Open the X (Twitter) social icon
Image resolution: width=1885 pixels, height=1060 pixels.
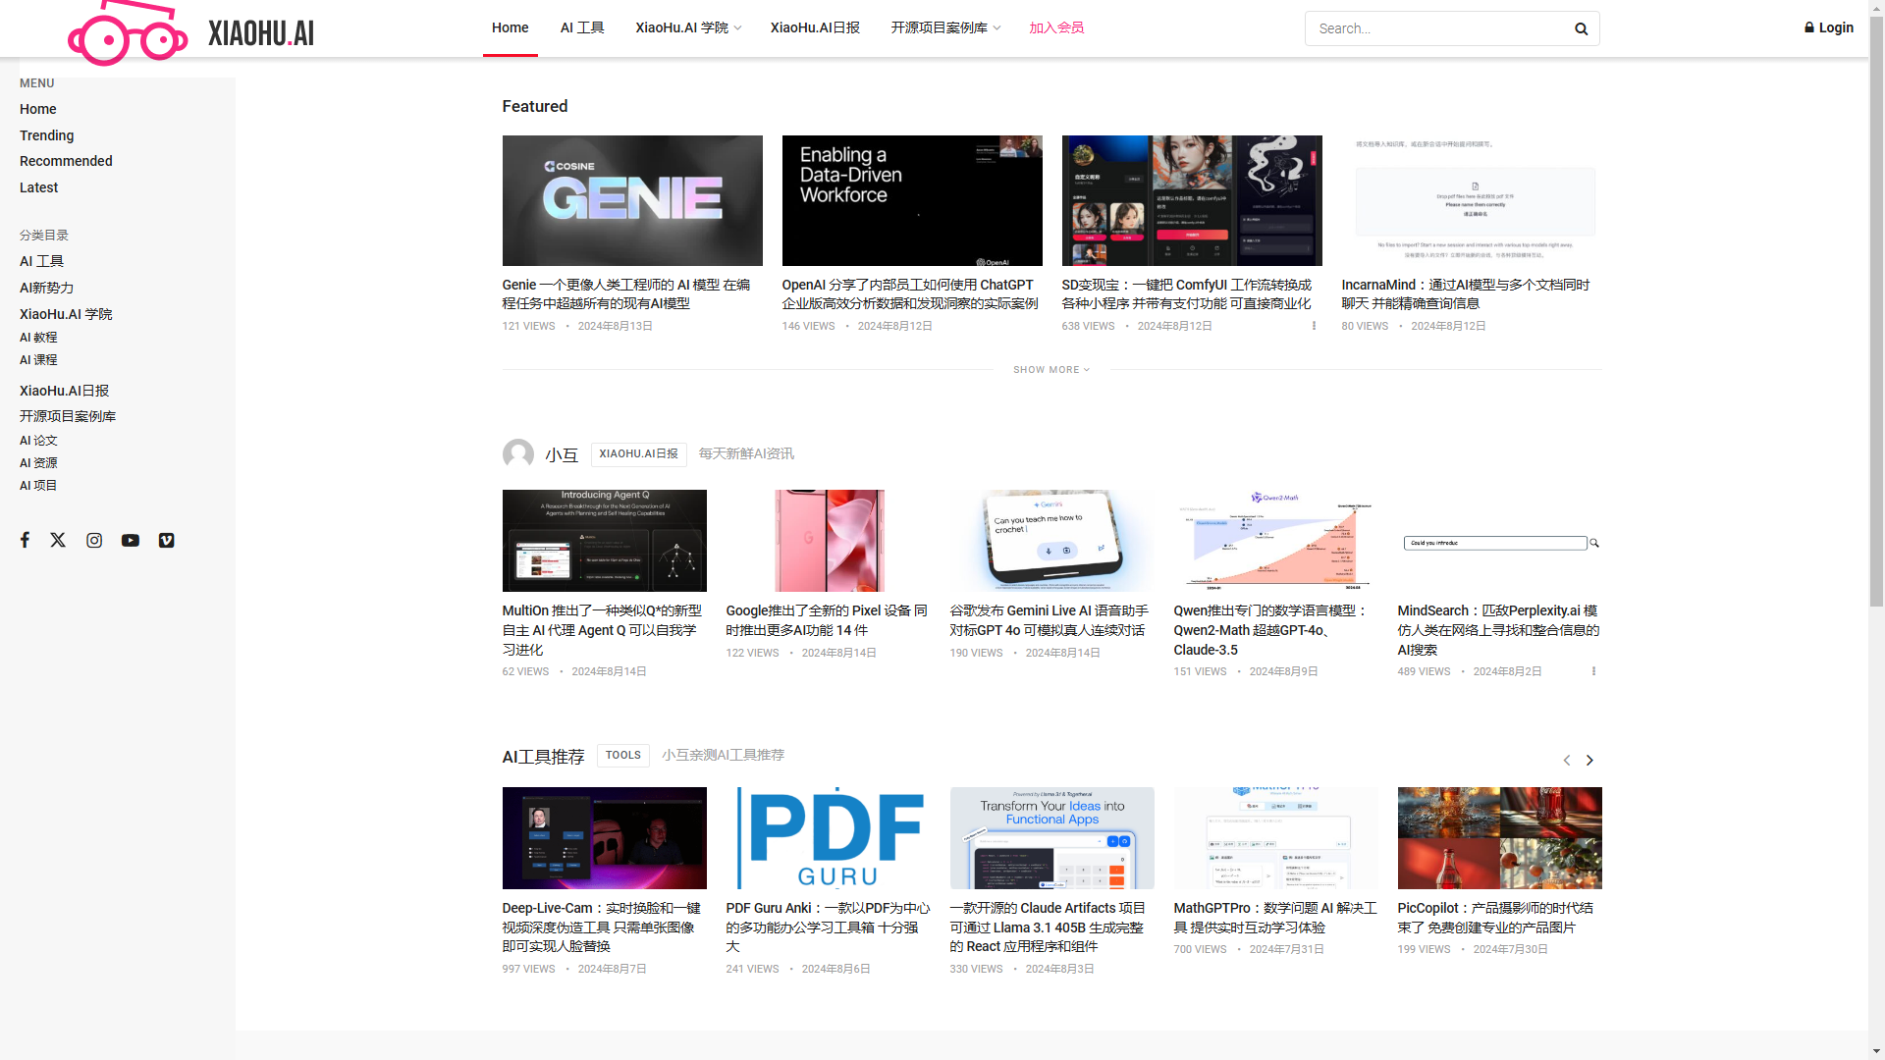[x=58, y=540]
